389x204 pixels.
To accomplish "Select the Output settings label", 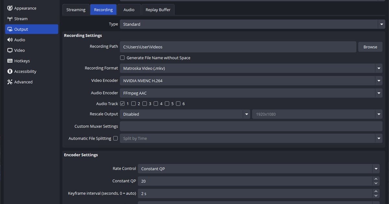I will (21, 29).
